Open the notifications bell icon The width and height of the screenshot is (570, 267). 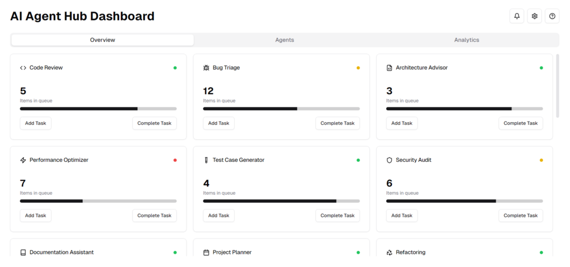(517, 16)
